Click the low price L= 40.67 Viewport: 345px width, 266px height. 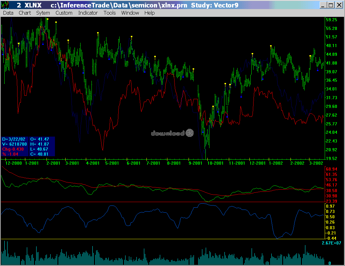pos(39,149)
